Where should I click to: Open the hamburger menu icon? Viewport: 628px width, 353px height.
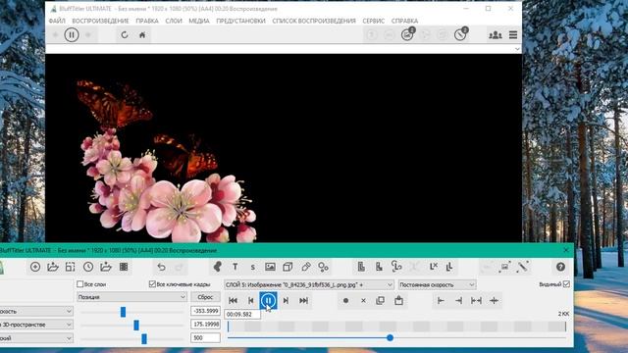click(x=513, y=35)
